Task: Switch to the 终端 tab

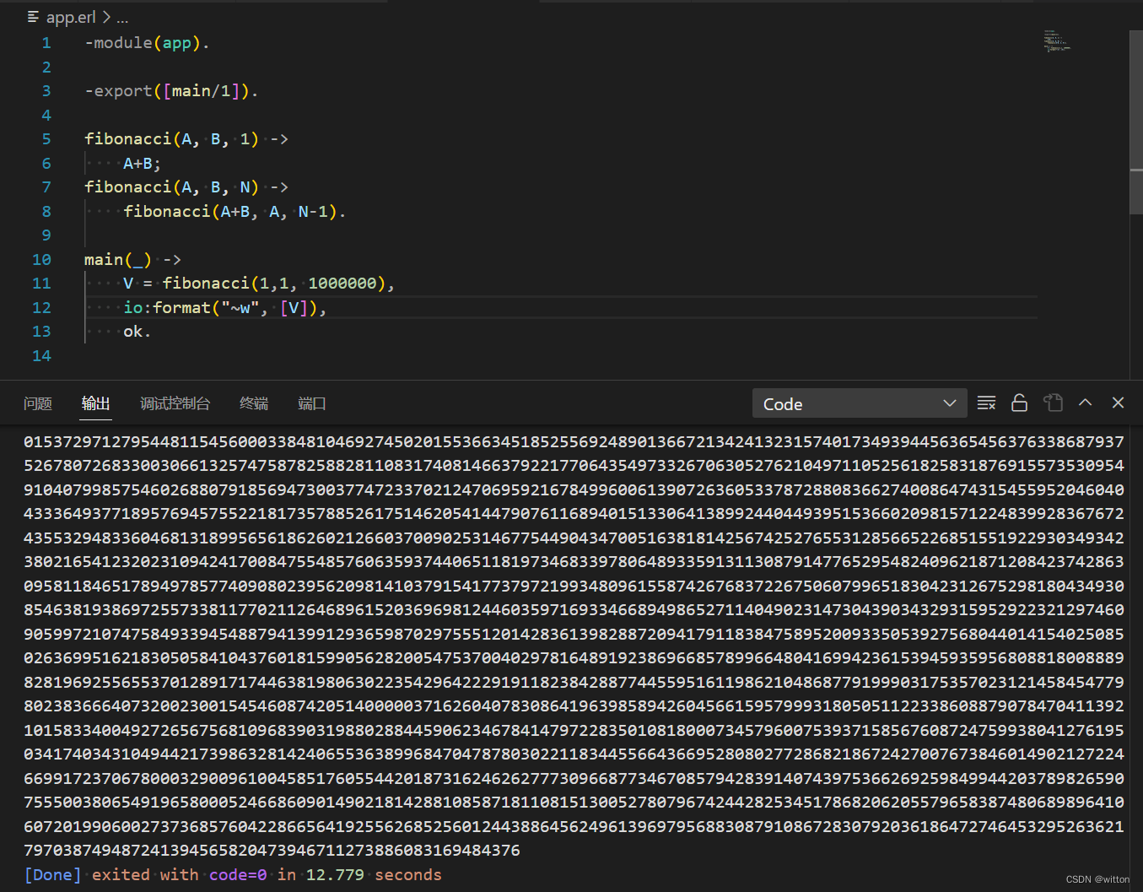Action: (254, 404)
